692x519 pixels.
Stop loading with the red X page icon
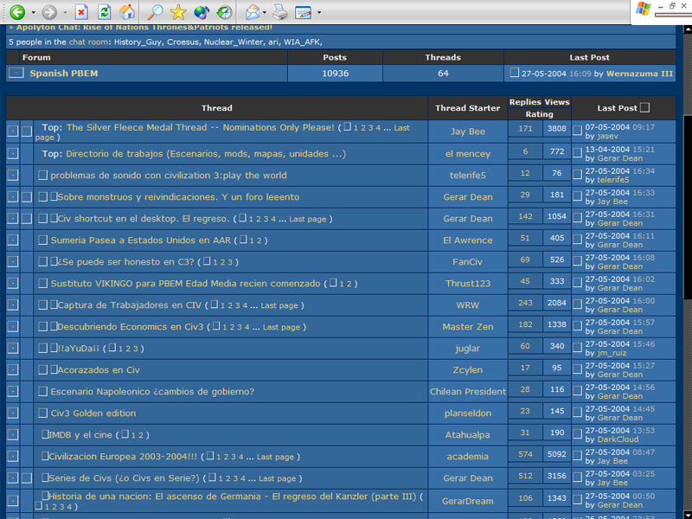click(81, 12)
